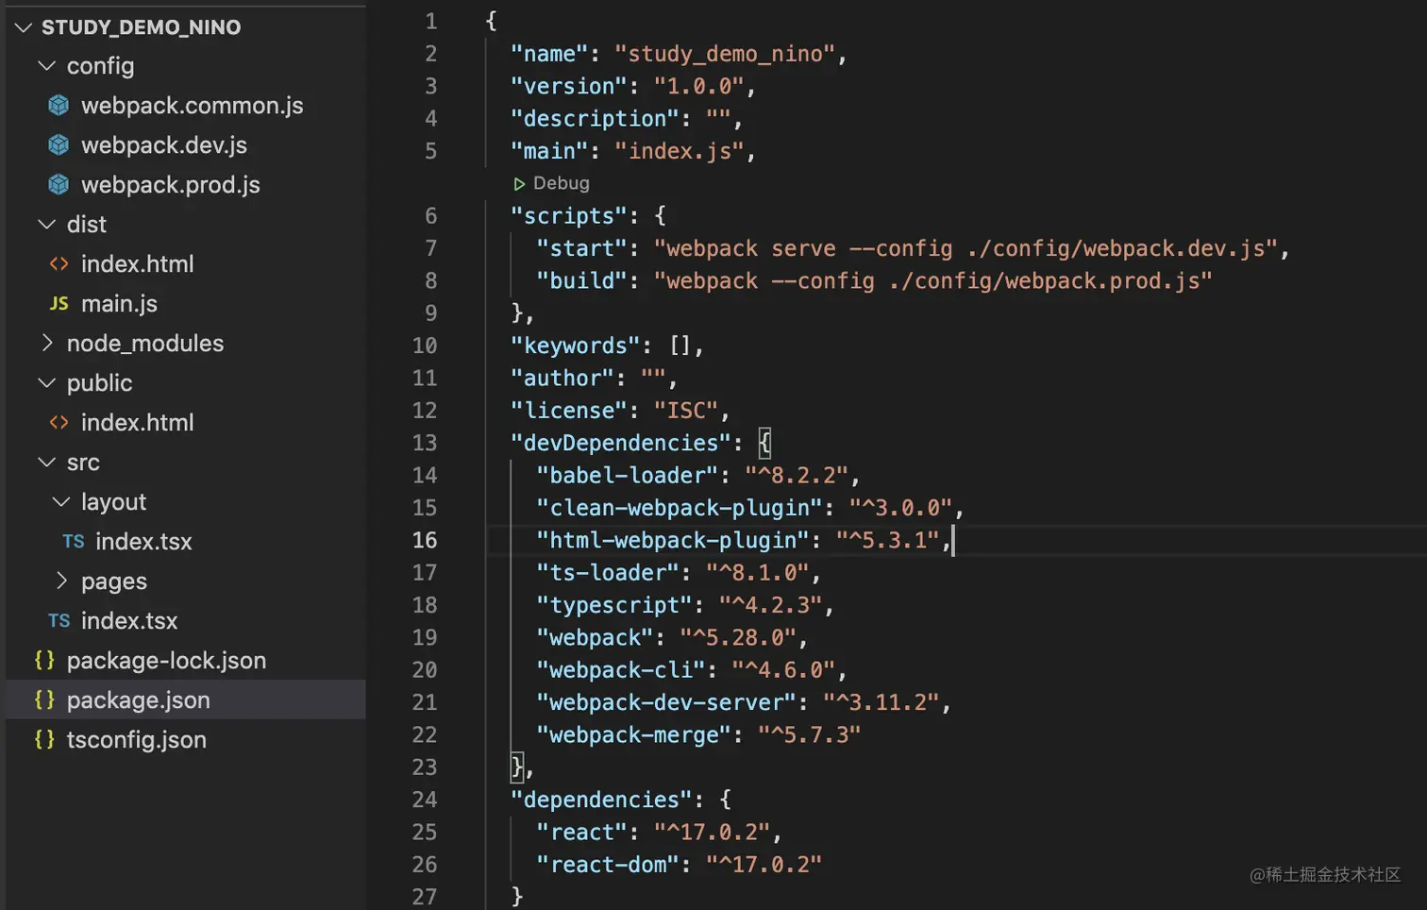This screenshot has width=1427, height=910.
Task: Click line number 24 in the gutter
Action: tap(425, 800)
